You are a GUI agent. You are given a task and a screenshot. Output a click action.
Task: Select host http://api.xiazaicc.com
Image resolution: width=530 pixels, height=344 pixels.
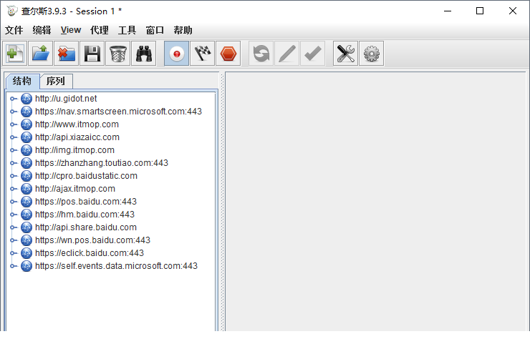click(x=77, y=137)
